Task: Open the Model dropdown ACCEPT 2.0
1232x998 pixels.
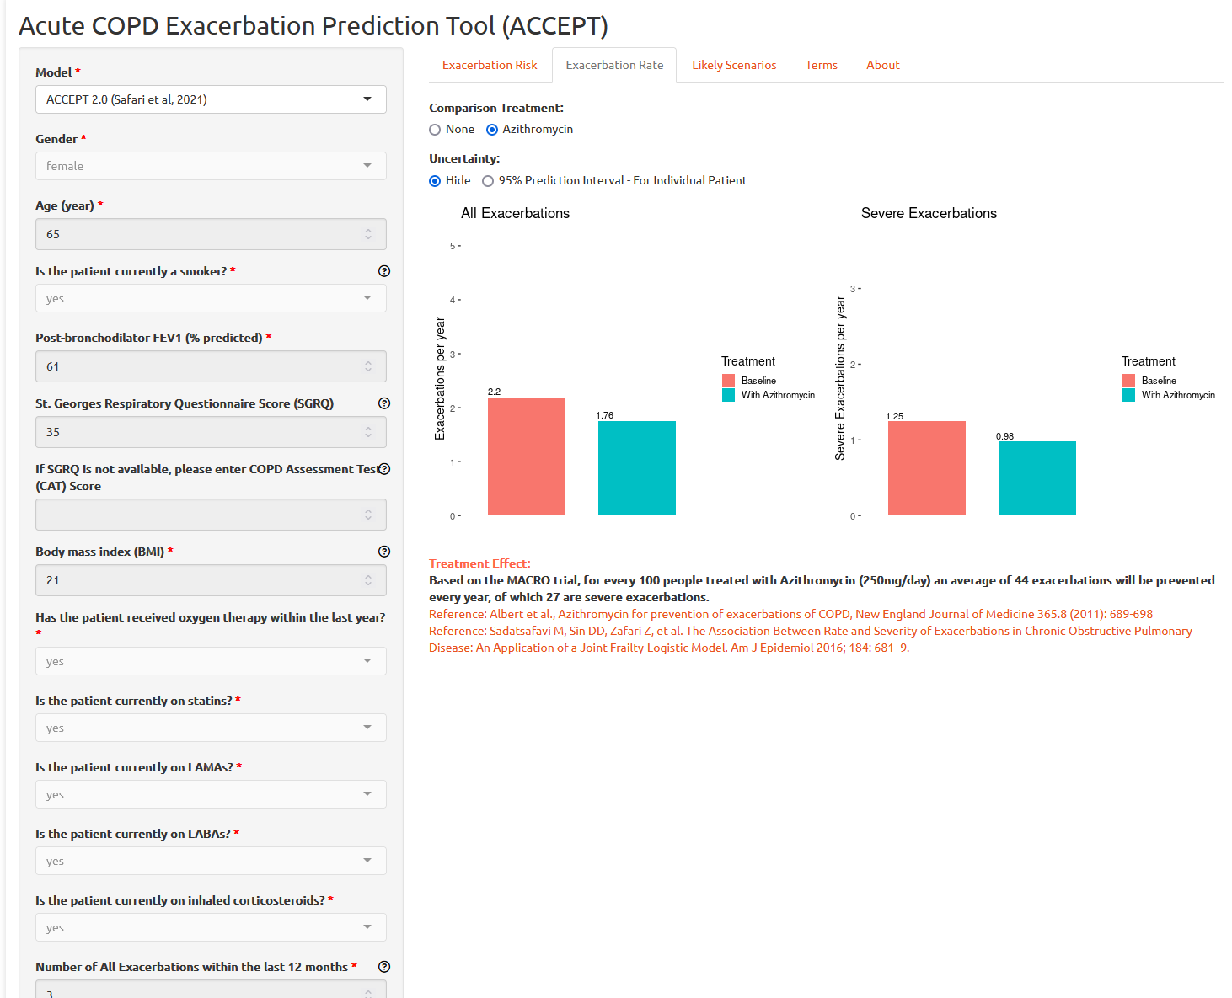Action: (211, 99)
